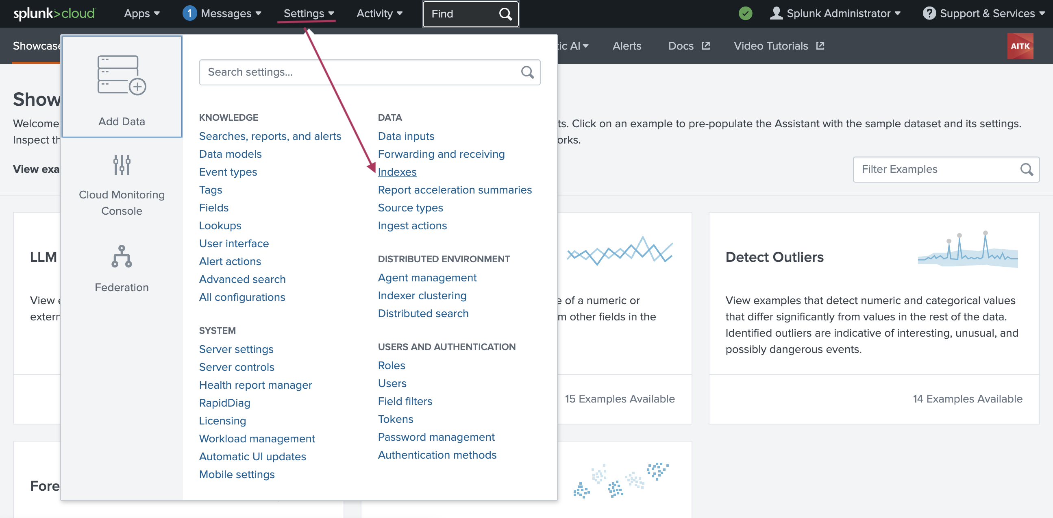
Task: Go to Event types settings
Action: [x=228, y=172]
